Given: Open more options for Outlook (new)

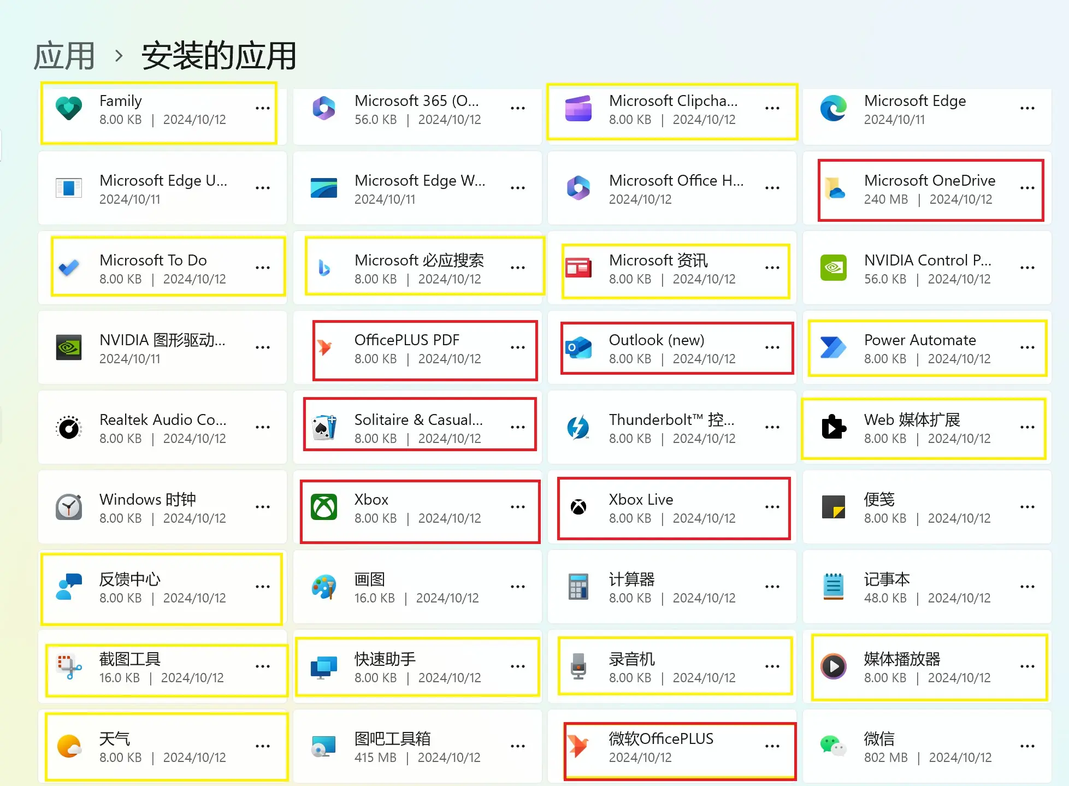Looking at the screenshot, I should [772, 347].
